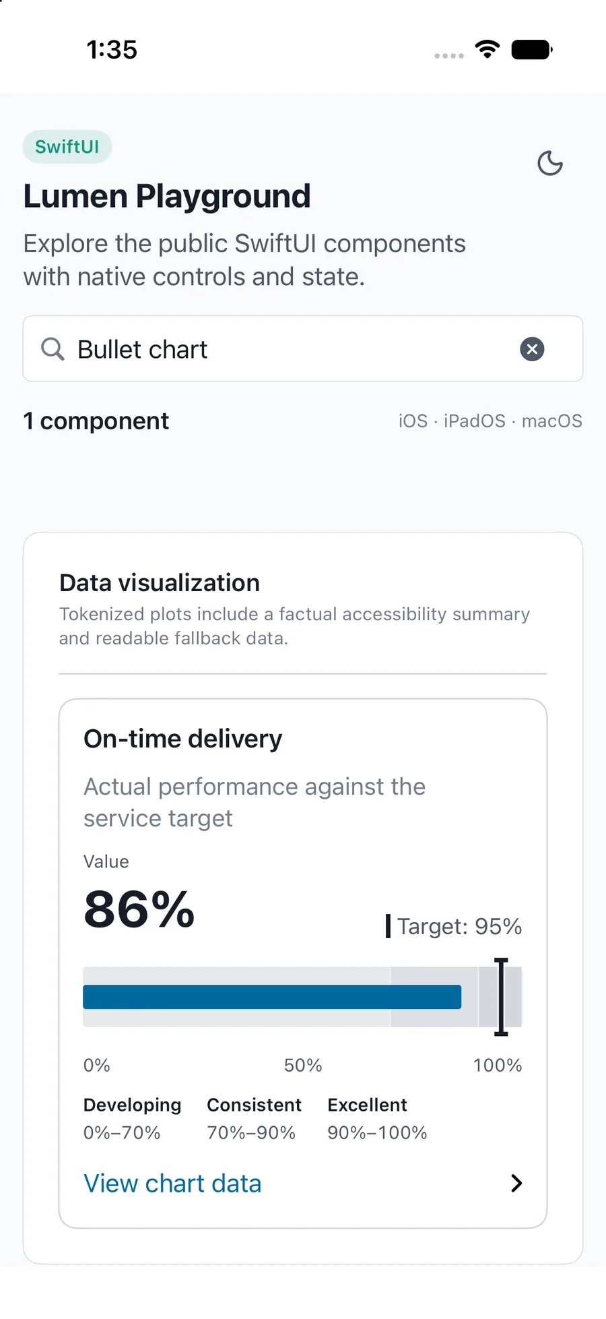The height and width of the screenshot is (1319, 606).
Task: Open the View chart data link
Action: (x=172, y=1184)
